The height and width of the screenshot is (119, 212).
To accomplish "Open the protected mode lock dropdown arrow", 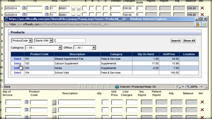I will (183, 87).
